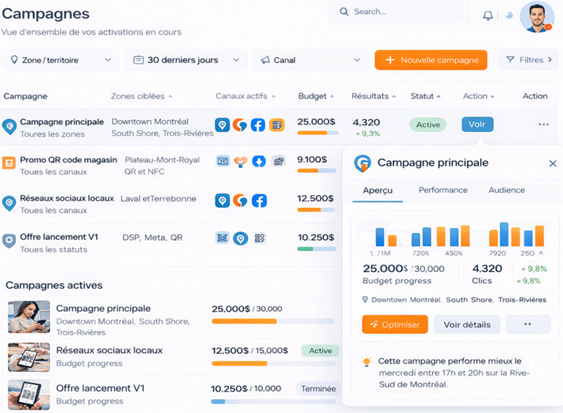
Task: Close the Campagne principale detail panel
Action: pyautogui.click(x=552, y=163)
